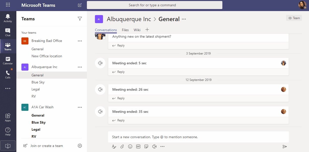The height and width of the screenshot is (152, 309).
Task: Open Breaking Bad Office more options
Action: (80, 41)
